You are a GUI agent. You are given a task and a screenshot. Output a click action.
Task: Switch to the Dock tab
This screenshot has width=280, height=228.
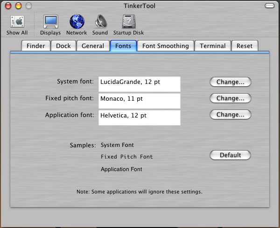(63, 46)
